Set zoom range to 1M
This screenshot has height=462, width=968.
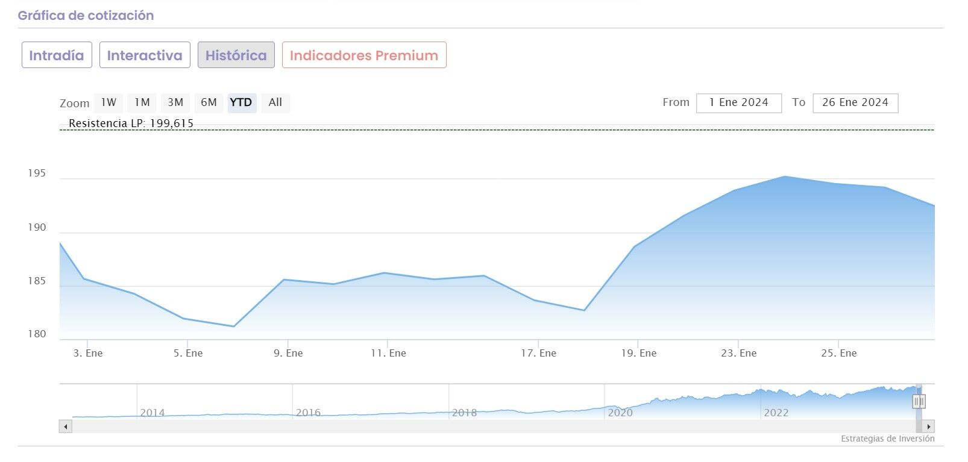point(142,102)
